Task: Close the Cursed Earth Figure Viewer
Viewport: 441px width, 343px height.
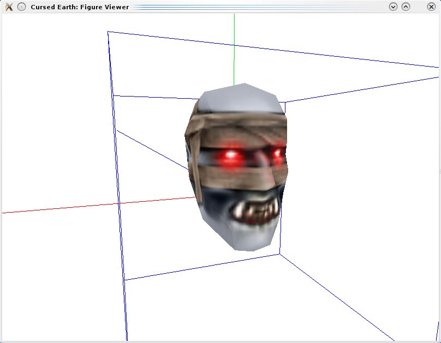Action: [432, 7]
